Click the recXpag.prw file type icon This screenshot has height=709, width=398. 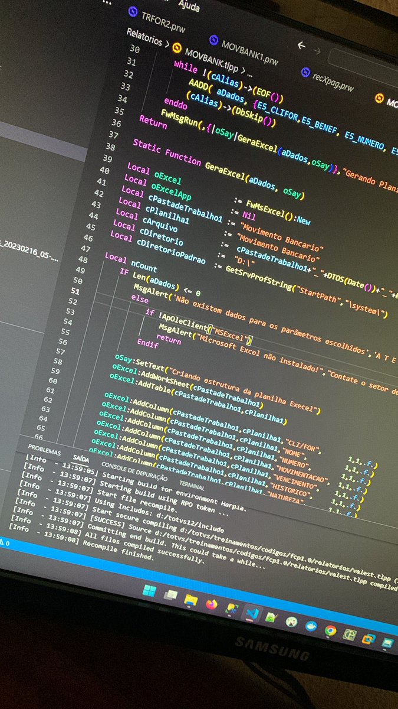click(305, 73)
